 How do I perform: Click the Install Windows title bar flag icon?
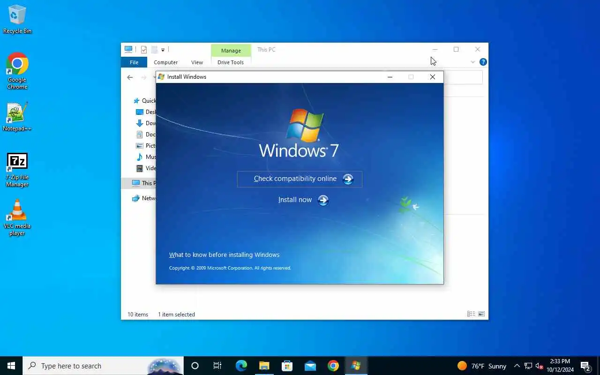[x=161, y=77]
